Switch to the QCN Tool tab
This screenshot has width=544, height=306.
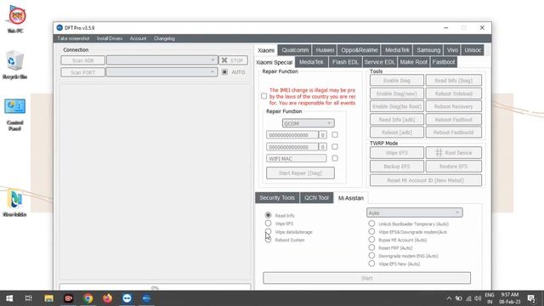(x=316, y=197)
